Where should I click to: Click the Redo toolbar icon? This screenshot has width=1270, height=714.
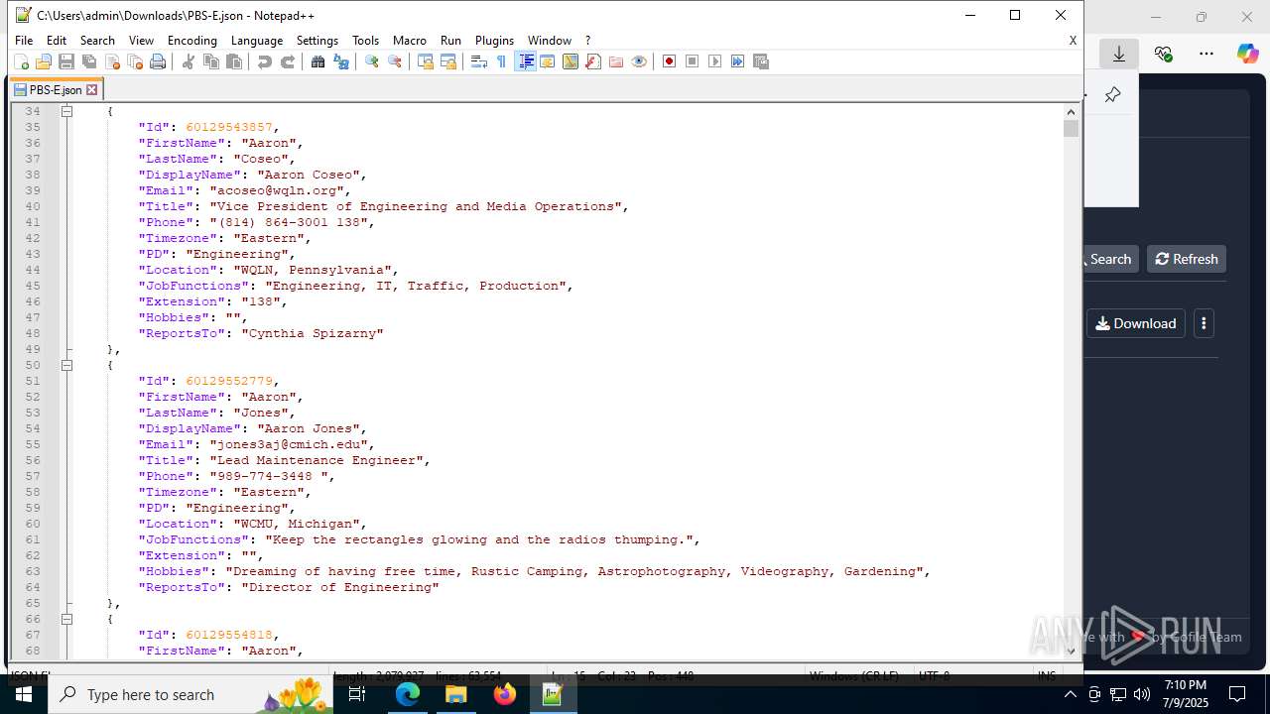(x=287, y=61)
